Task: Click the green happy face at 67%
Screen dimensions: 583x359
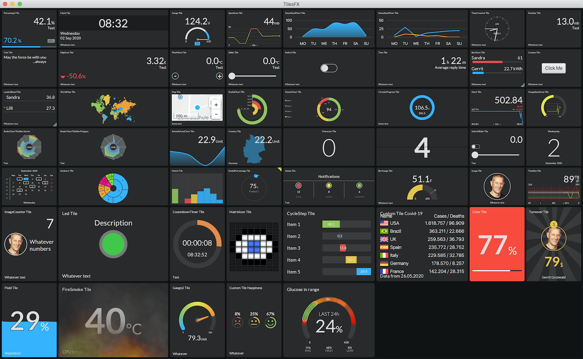Action: [x=271, y=323]
